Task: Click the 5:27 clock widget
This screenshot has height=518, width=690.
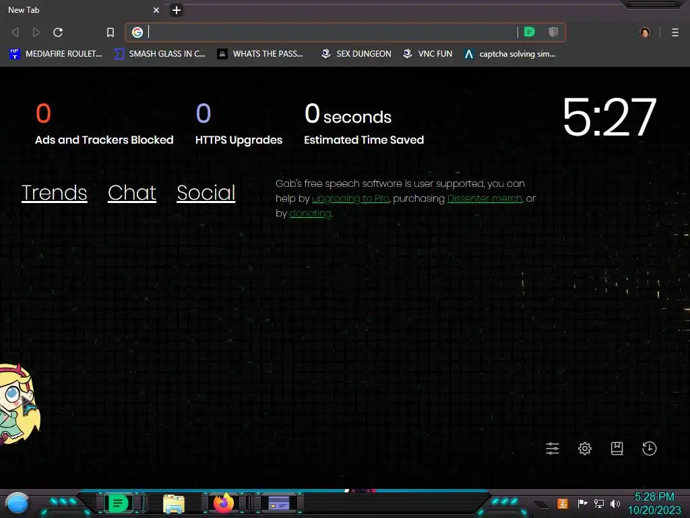Action: point(610,117)
